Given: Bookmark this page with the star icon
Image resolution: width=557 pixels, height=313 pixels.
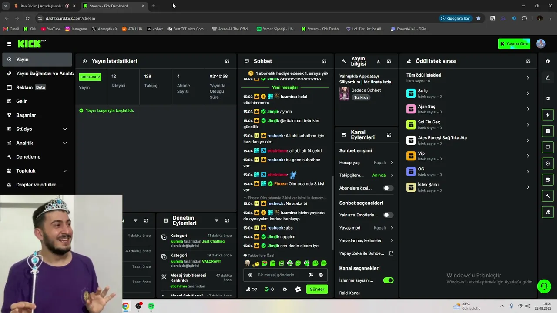Looking at the screenshot, I should (x=478, y=18).
